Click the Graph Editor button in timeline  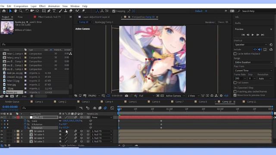pos(112,108)
